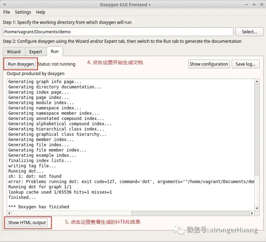Start generation with Run doxygen button
This screenshot has width=266, height=242.
point(21,64)
